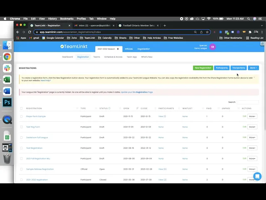The image size is (266, 200).
Task: Check the Test Registration row checkbox
Action: [x=21, y=148]
